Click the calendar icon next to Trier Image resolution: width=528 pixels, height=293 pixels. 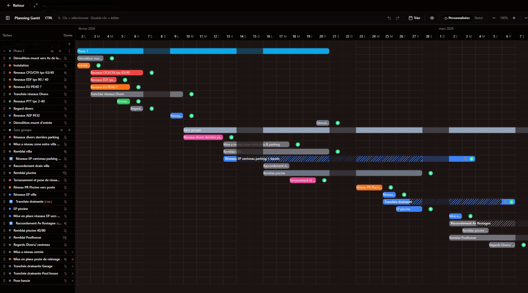411,18
